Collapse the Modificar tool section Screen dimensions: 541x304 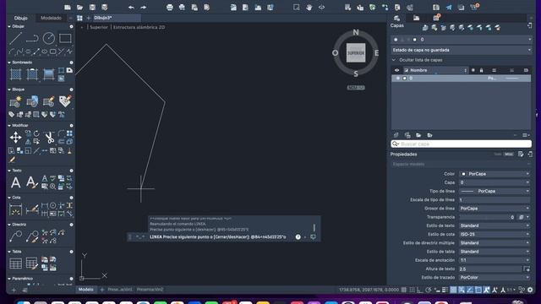coord(9,126)
